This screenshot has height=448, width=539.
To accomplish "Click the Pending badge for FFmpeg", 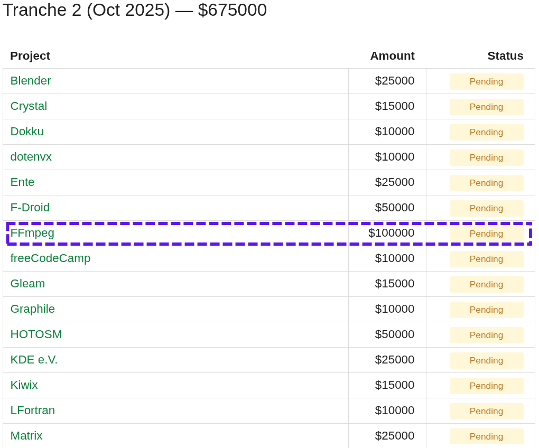I will 486,234.
